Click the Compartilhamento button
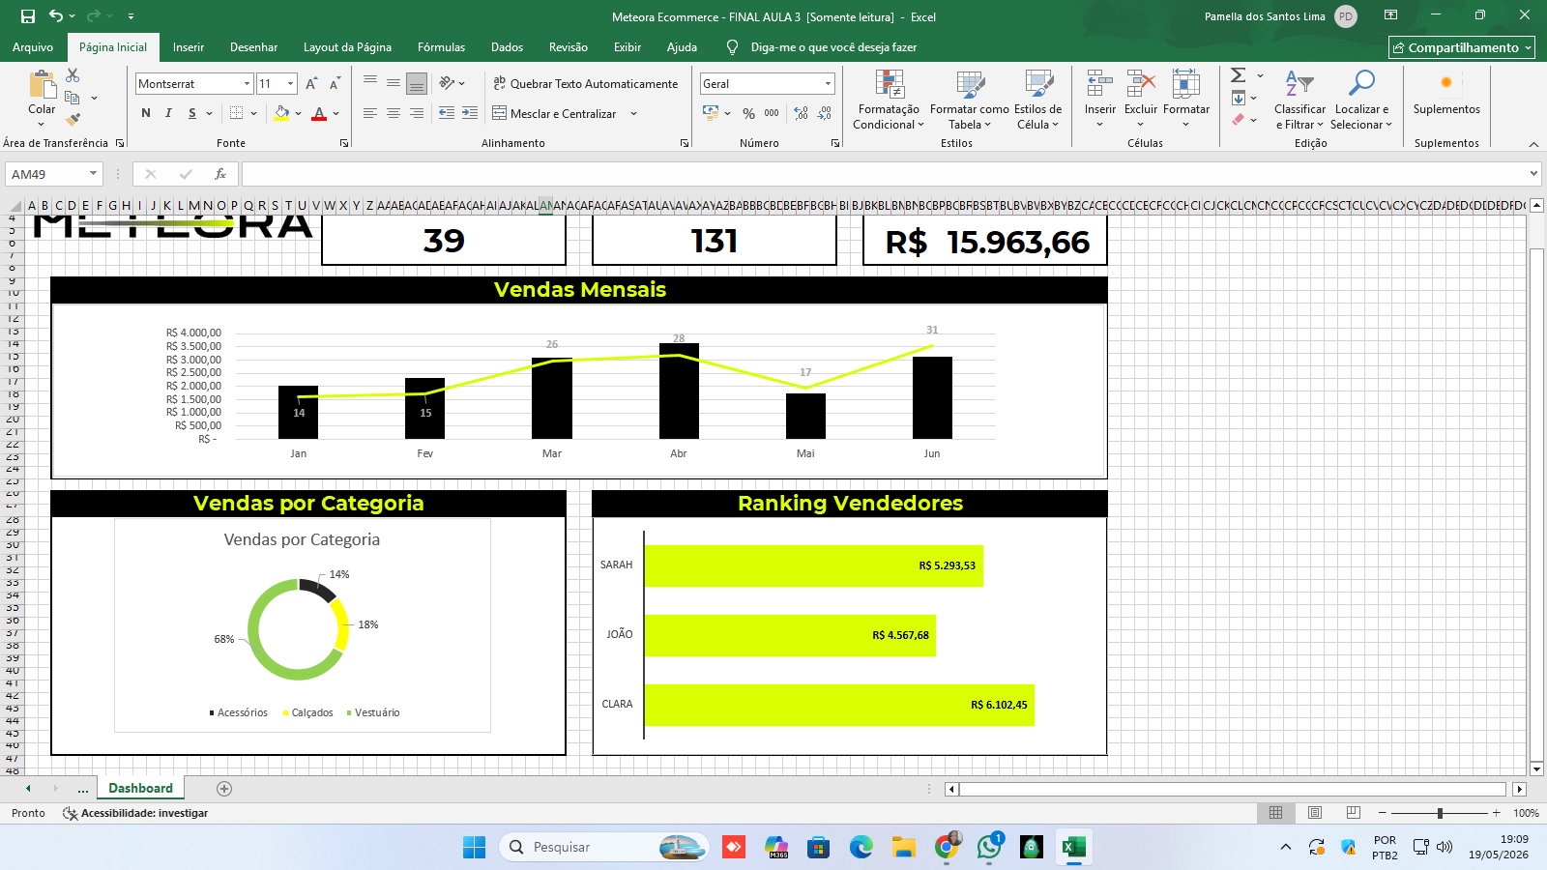This screenshot has height=870, width=1547. tap(1462, 47)
